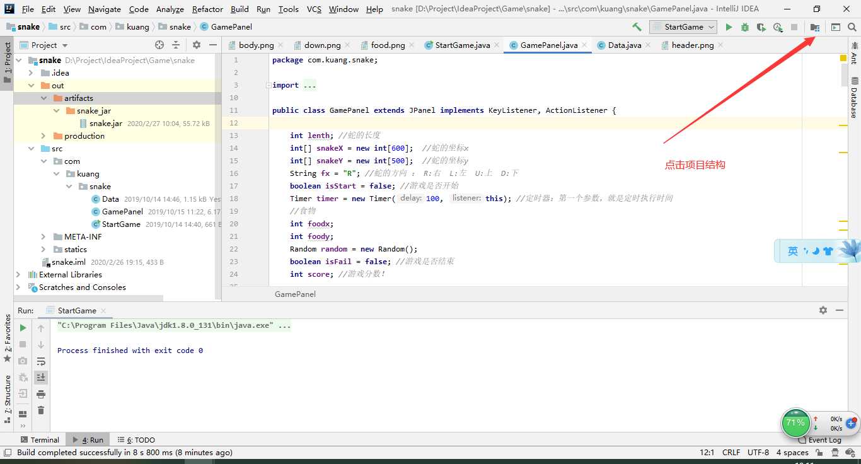Open Project Structure from the top toolbar

(x=815, y=27)
